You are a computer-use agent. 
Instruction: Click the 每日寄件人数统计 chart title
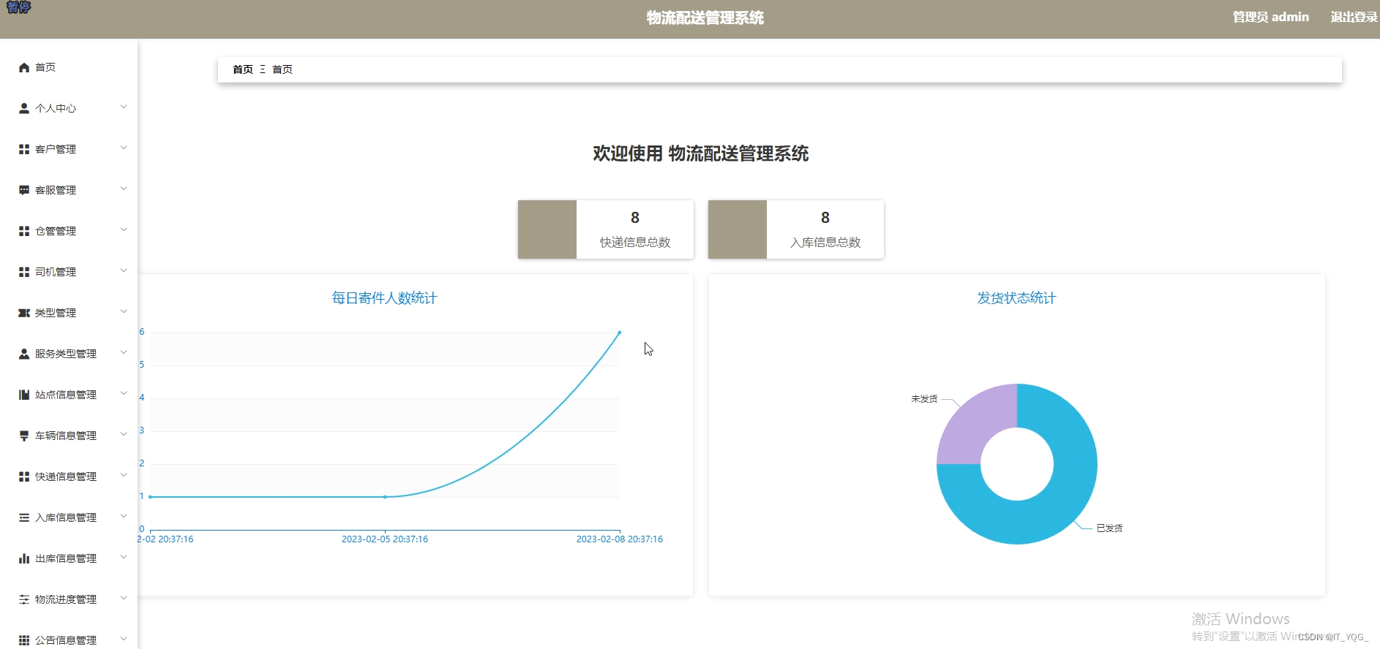384,298
